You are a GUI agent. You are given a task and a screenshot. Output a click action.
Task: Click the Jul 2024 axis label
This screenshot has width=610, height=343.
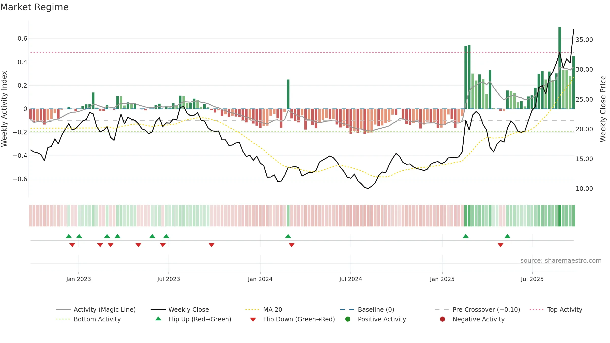(x=350, y=279)
